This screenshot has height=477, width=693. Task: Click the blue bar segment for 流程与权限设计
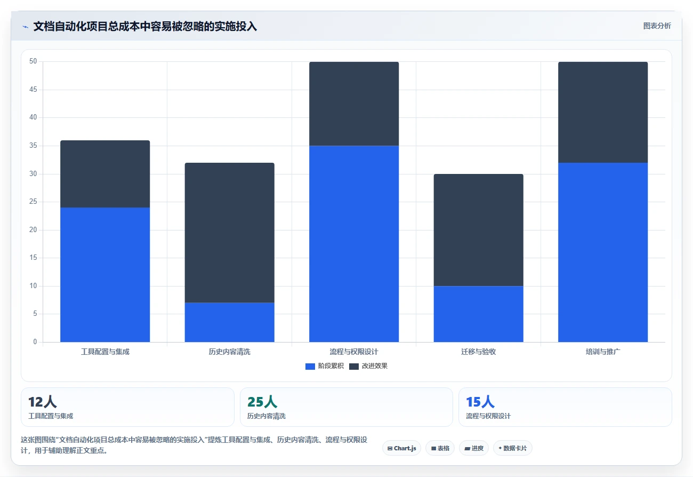click(354, 244)
